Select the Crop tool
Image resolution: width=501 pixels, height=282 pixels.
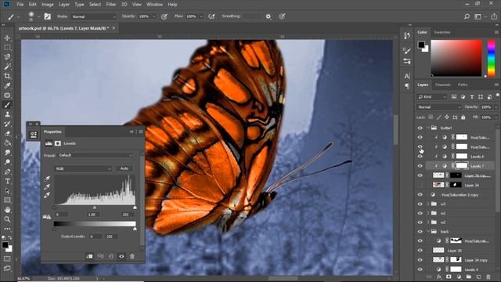pos(7,76)
